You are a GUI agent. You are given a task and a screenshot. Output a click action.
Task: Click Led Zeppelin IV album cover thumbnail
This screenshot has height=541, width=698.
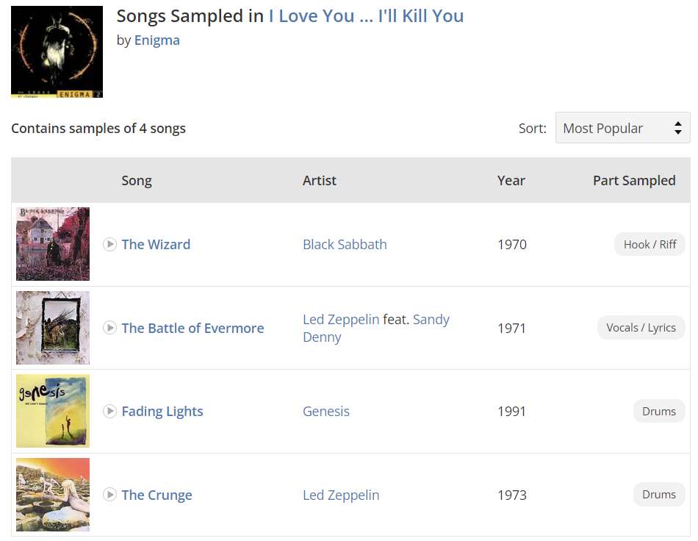[x=53, y=328]
